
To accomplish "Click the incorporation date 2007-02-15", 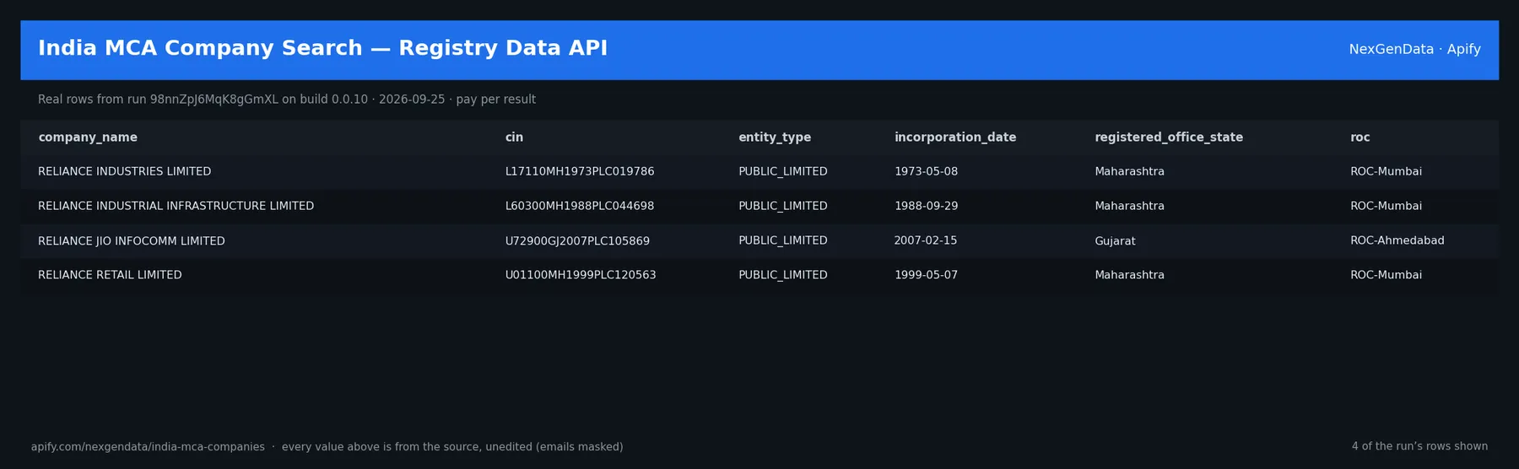I will coord(926,240).
